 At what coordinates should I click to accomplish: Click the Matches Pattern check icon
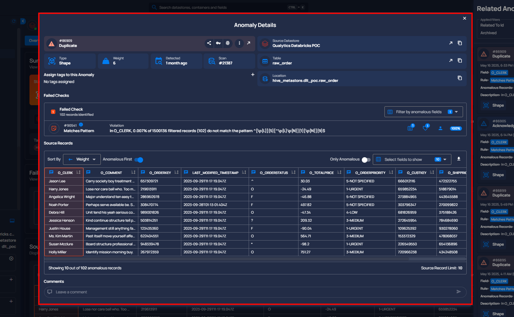[x=54, y=128]
